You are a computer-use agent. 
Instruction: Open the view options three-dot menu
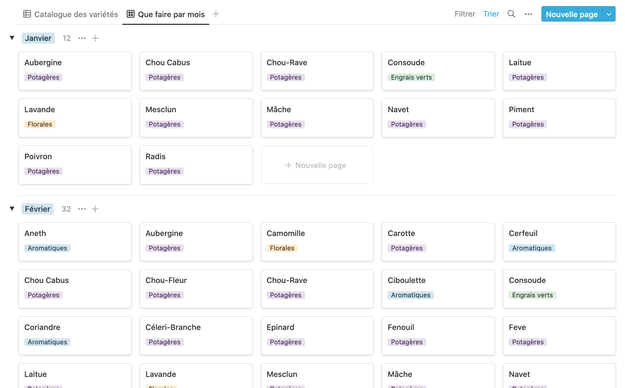(528, 14)
